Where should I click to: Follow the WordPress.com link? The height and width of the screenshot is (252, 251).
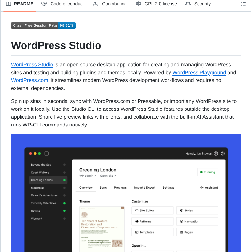point(29,80)
